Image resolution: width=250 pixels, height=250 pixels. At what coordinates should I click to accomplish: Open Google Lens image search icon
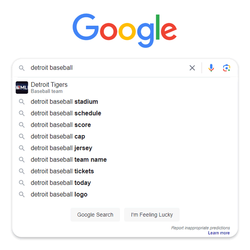pyautogui.click(x=226, y=68)
